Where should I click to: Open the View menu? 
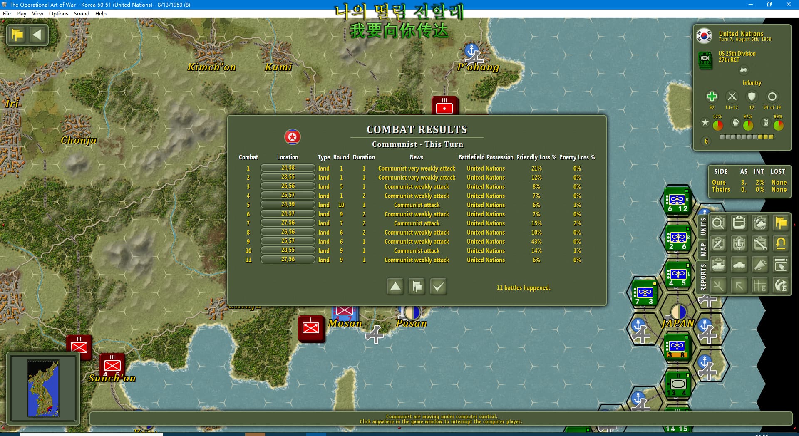[x=37, y=13]
